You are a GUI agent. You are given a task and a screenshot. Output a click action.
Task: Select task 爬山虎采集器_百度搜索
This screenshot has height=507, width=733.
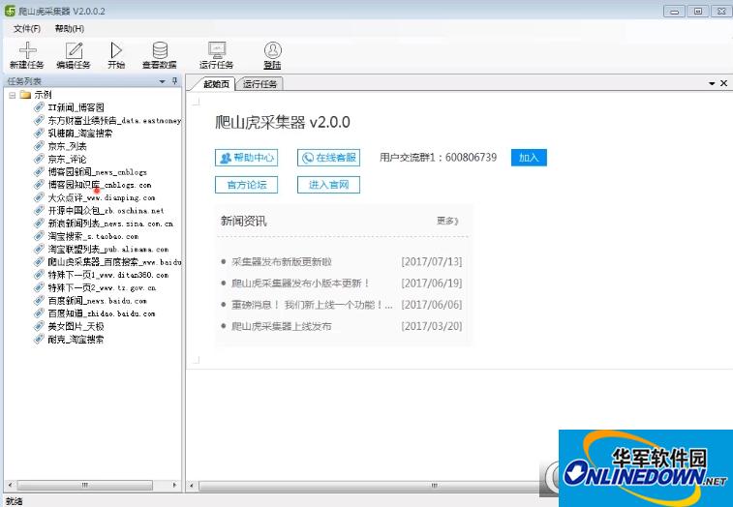click(114, 262)
